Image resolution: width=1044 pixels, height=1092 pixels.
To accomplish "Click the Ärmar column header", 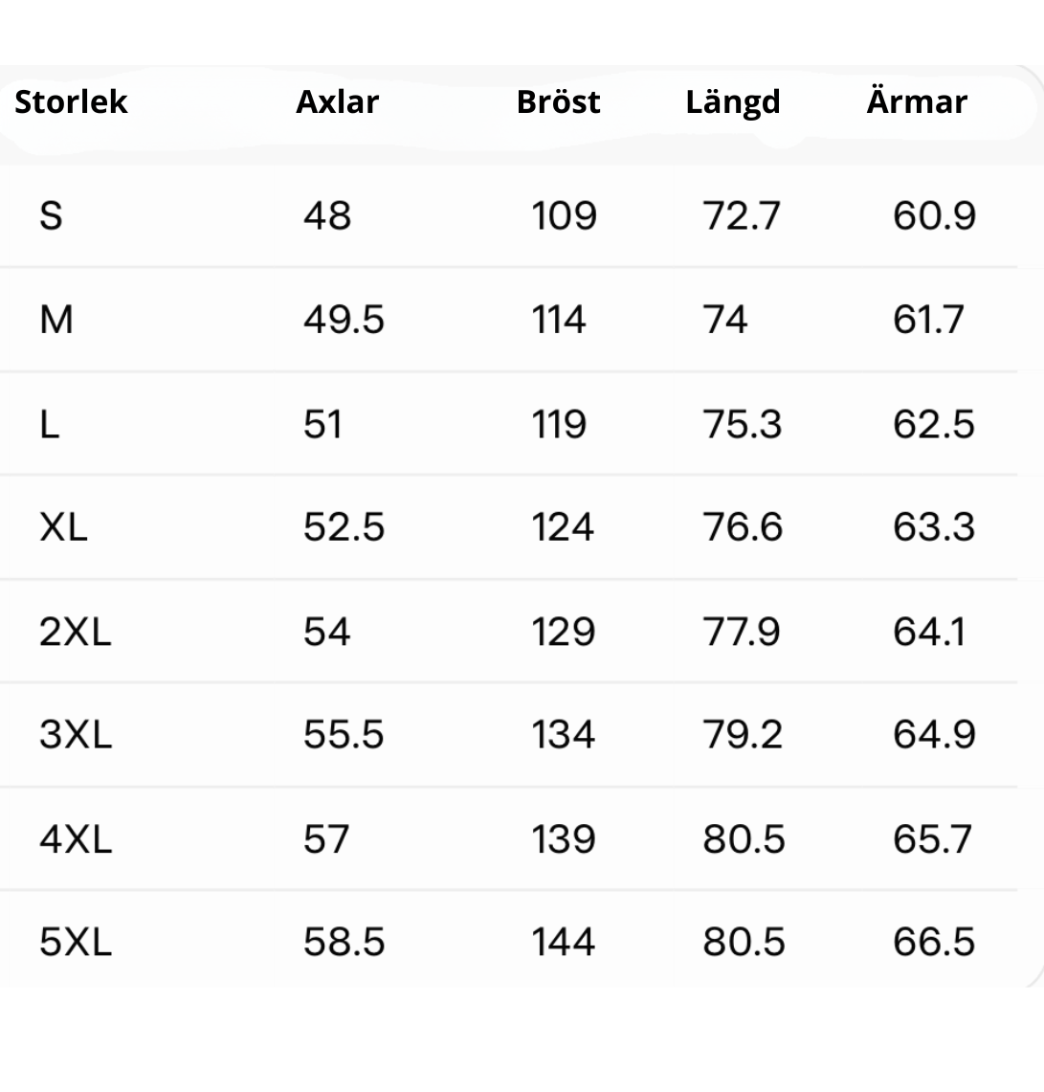I will [x=918, y=100].
